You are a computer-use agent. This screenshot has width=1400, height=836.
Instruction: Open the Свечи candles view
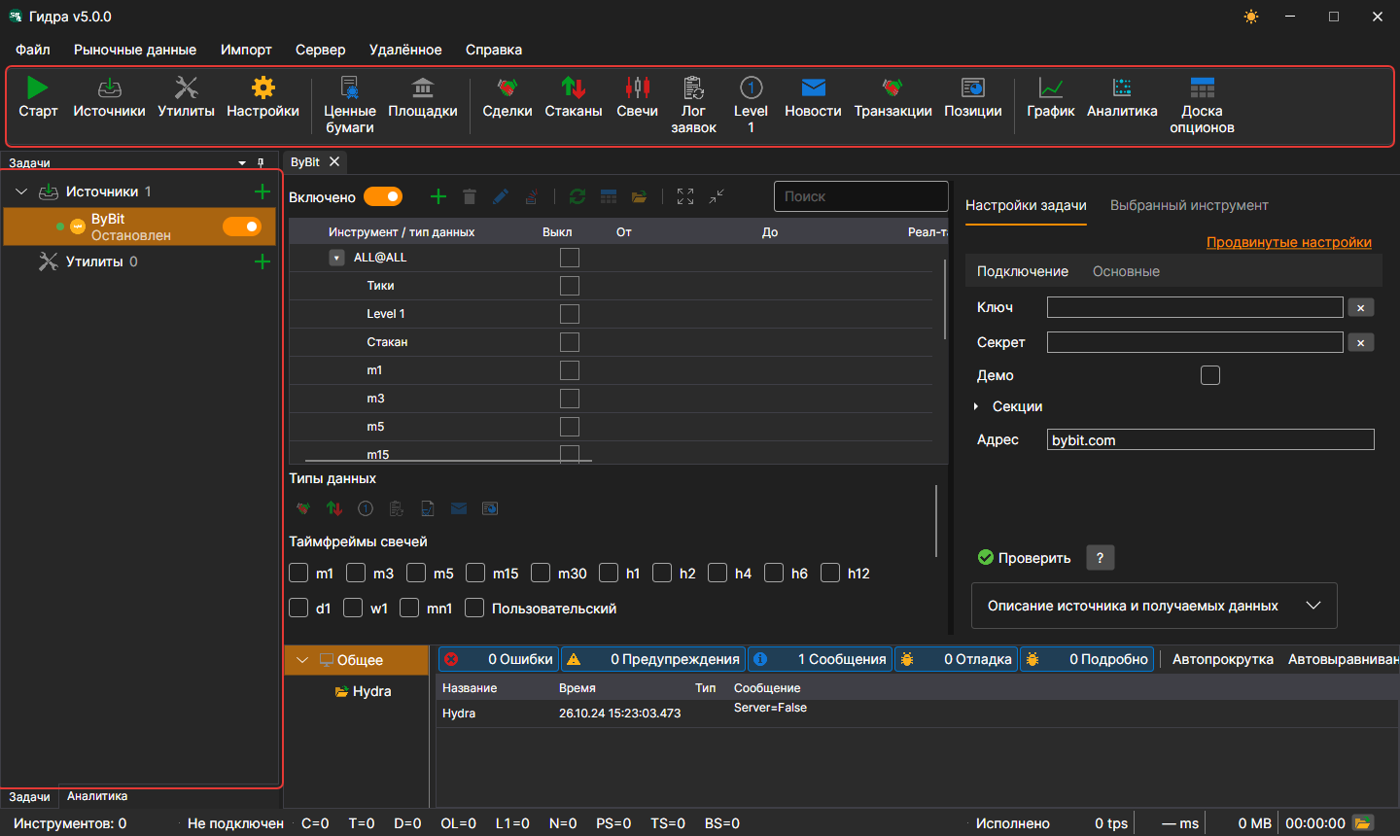coord(637,98)
